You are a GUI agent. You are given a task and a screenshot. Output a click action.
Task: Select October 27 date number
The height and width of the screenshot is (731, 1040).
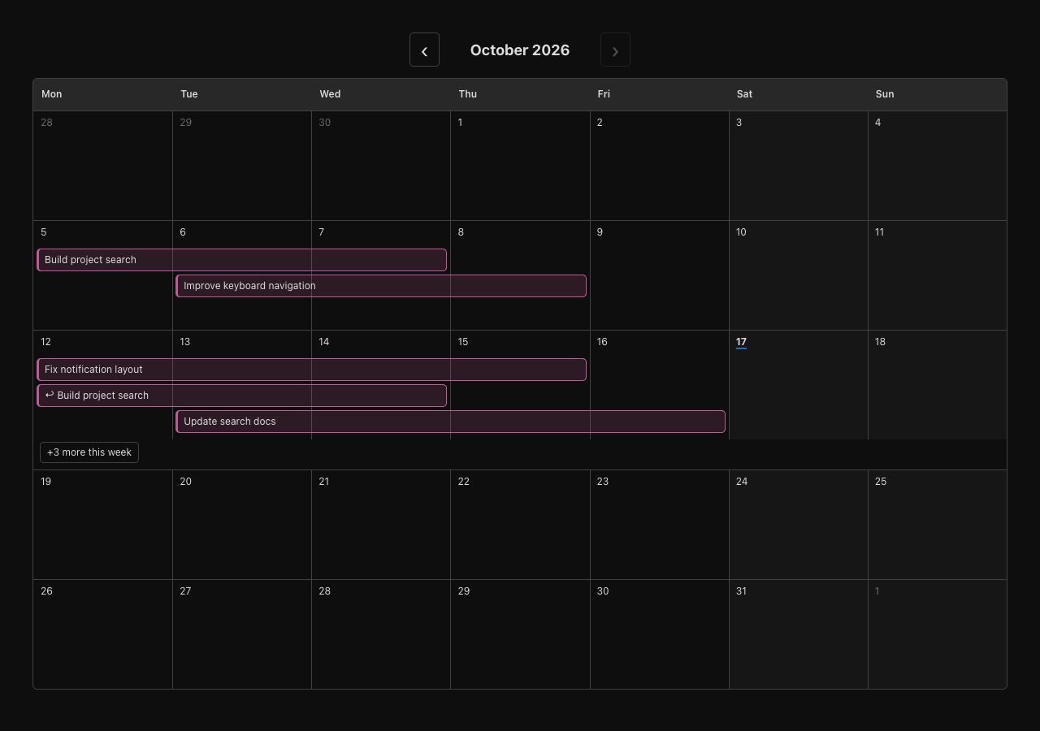[185, 591]
